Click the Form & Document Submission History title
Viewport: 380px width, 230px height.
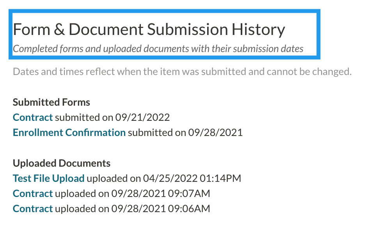(149, 30)
